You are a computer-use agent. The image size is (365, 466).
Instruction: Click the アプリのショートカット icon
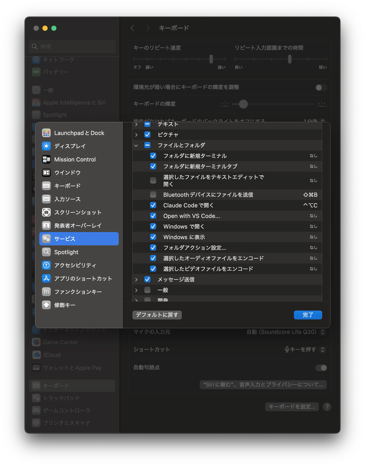[46, 279]
